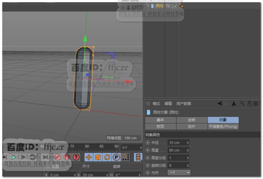Open the 模式 menu

click(156, 104)
